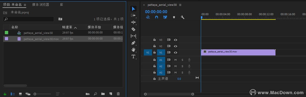Mute the A1 audio track
The height and width of the screenshot is (97, 306).
(x=175, y=60)
